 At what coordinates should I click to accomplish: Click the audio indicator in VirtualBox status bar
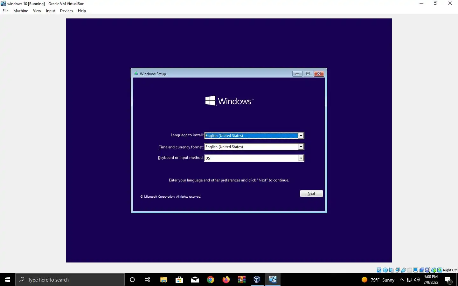click(x=391, y=270)
